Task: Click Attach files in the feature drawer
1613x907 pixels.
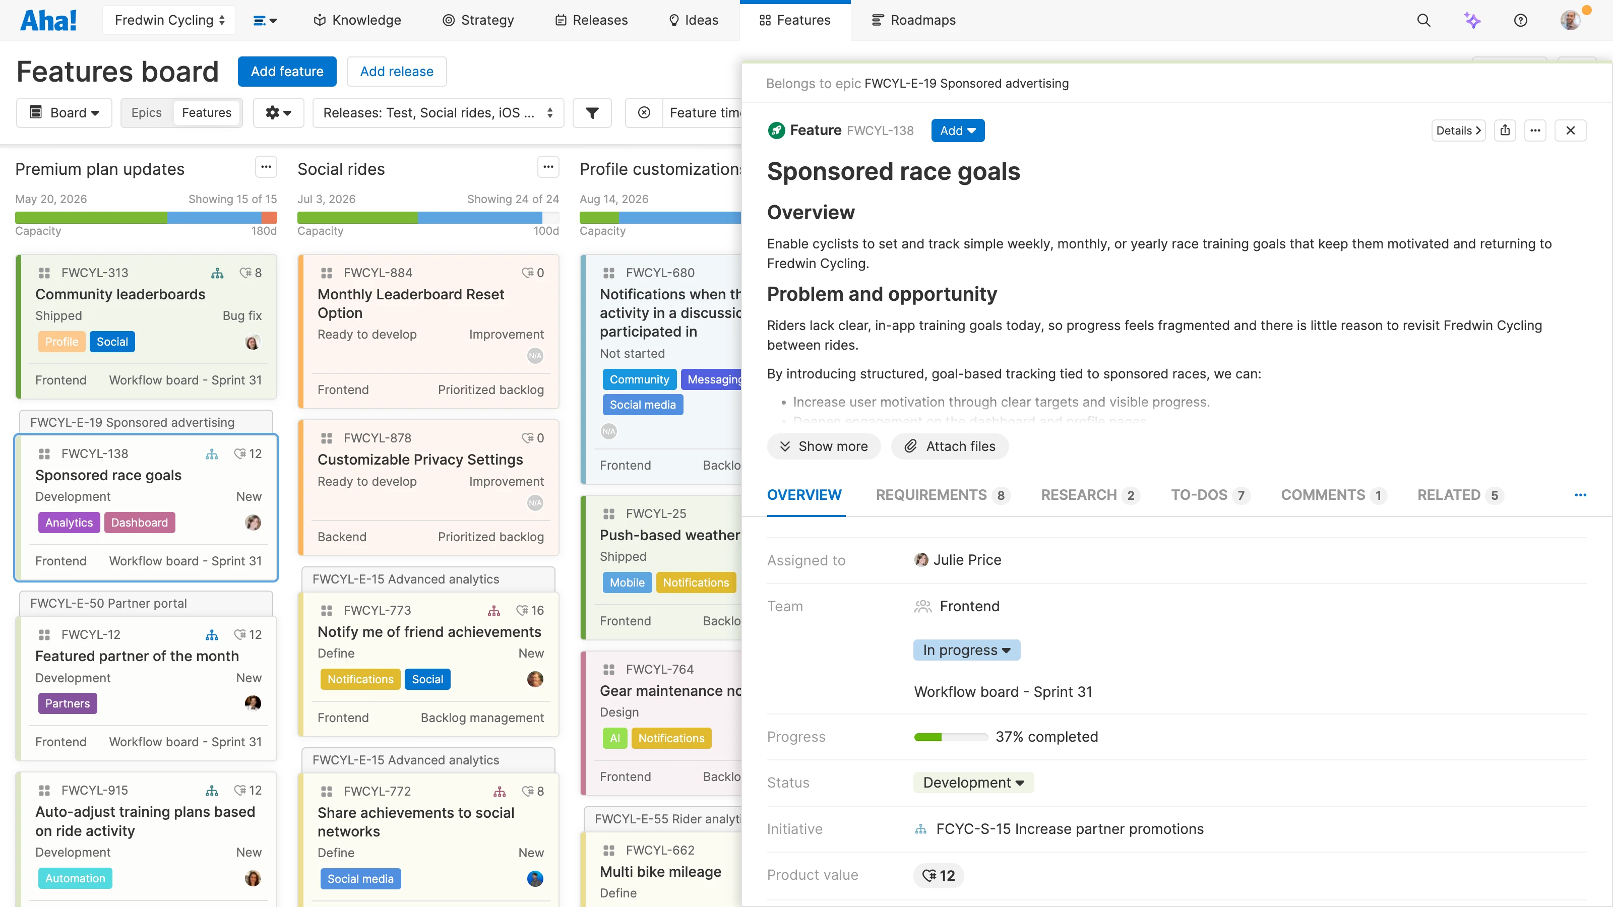Action: click(949, 445)
